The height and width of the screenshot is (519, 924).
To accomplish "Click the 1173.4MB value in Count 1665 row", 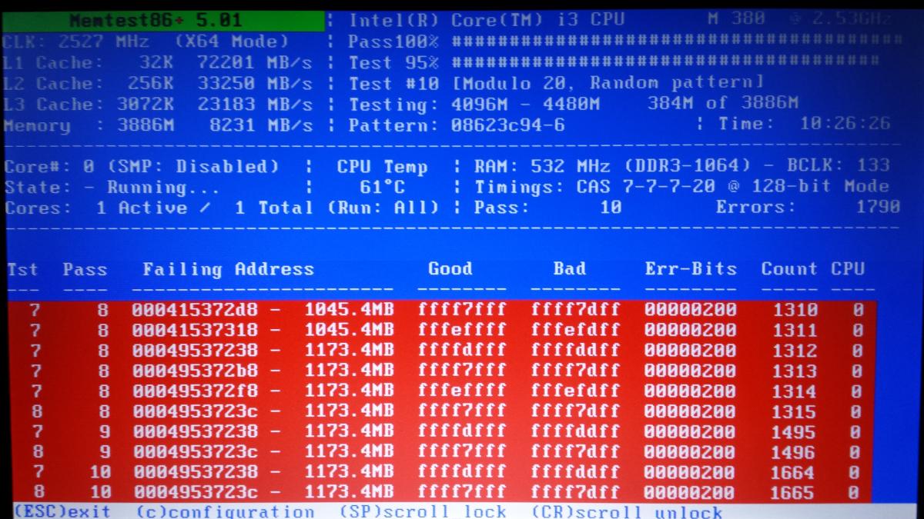I will click(x=350, y=491).
